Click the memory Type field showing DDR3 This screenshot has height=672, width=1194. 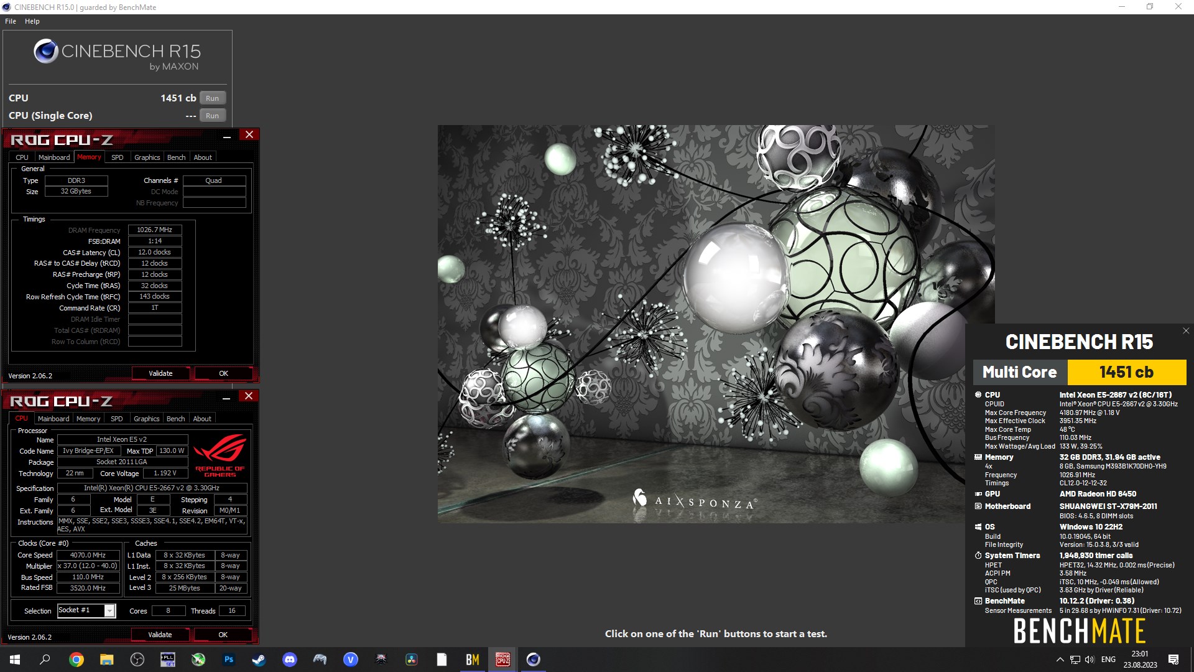coord(76,180)
